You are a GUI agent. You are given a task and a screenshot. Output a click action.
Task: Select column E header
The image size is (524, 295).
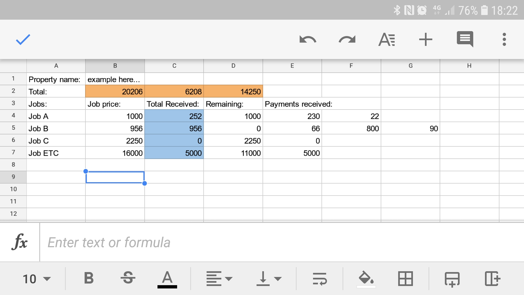[292, 66]
